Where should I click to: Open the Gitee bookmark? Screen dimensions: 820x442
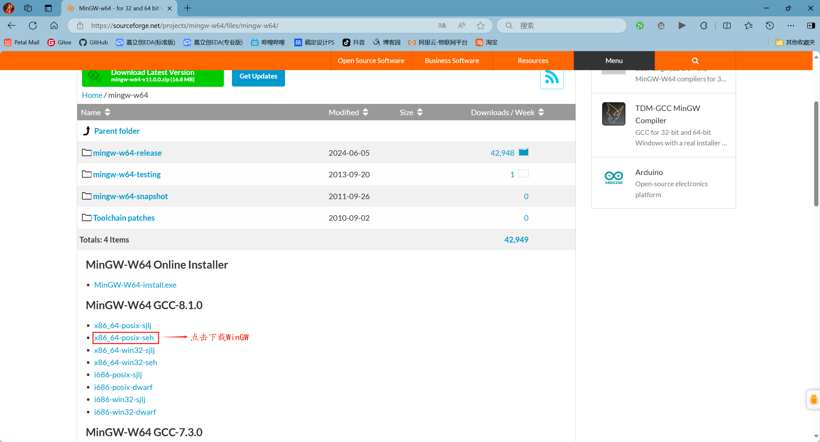(x=60, y=42)
